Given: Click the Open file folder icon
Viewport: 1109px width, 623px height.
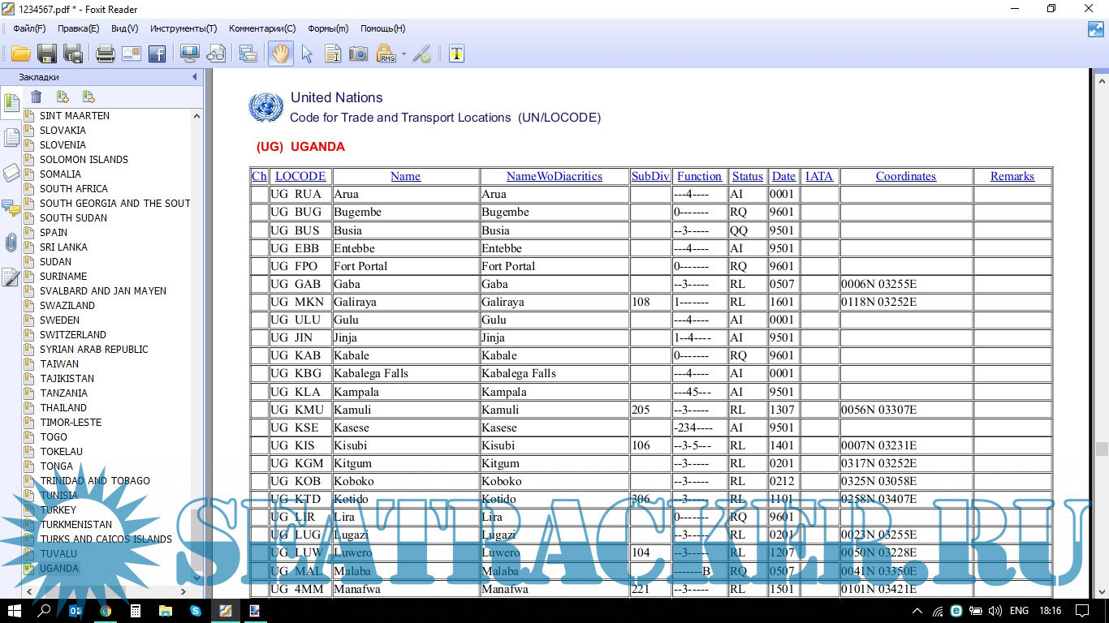Looking at the screenshot, I should coord(21,54).
